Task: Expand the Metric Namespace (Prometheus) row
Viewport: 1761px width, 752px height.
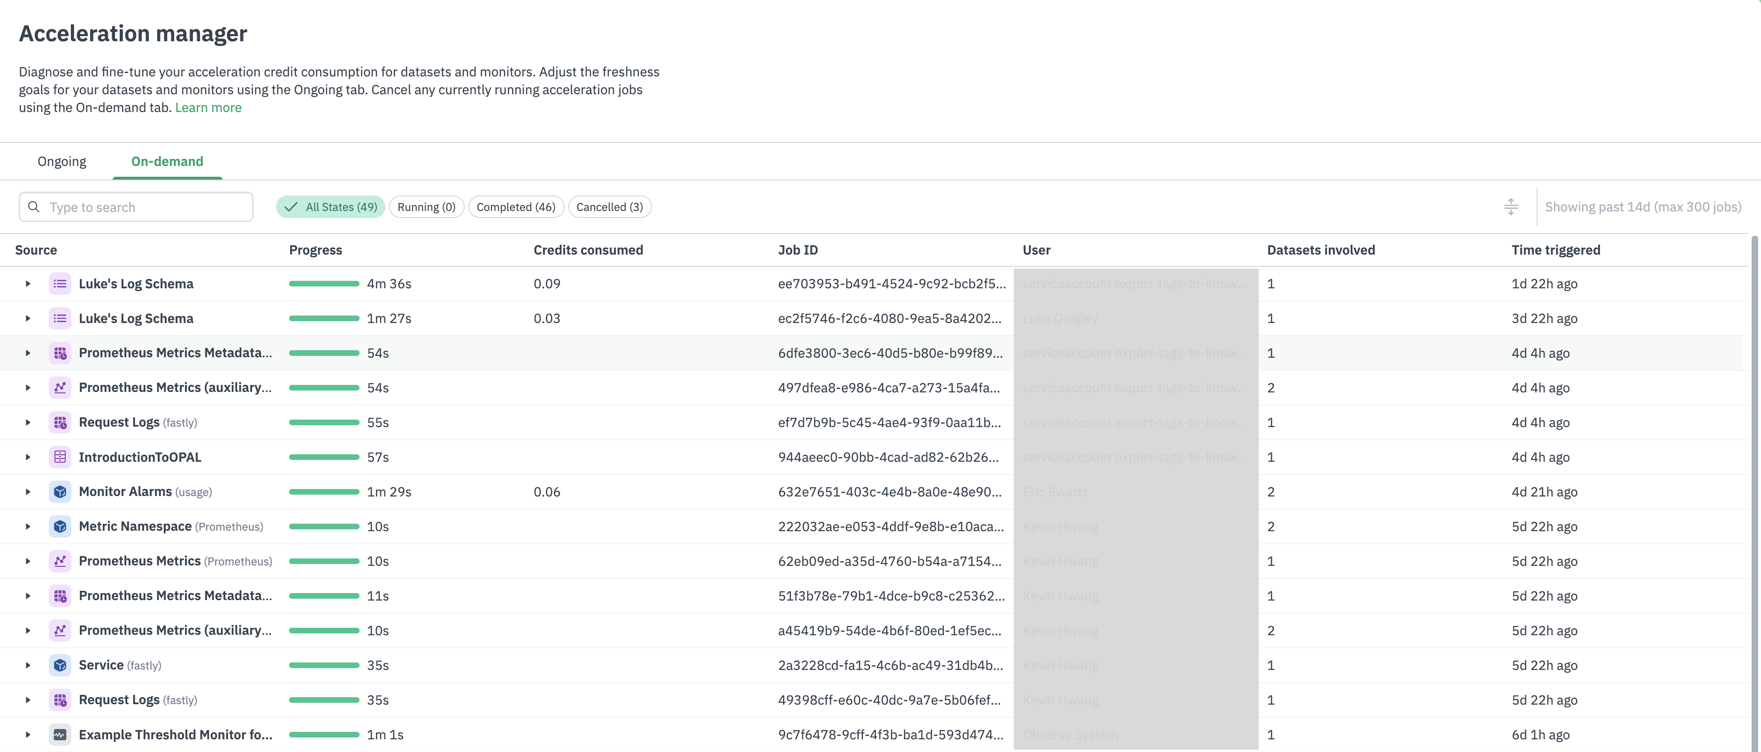Action: click(28, 526)
